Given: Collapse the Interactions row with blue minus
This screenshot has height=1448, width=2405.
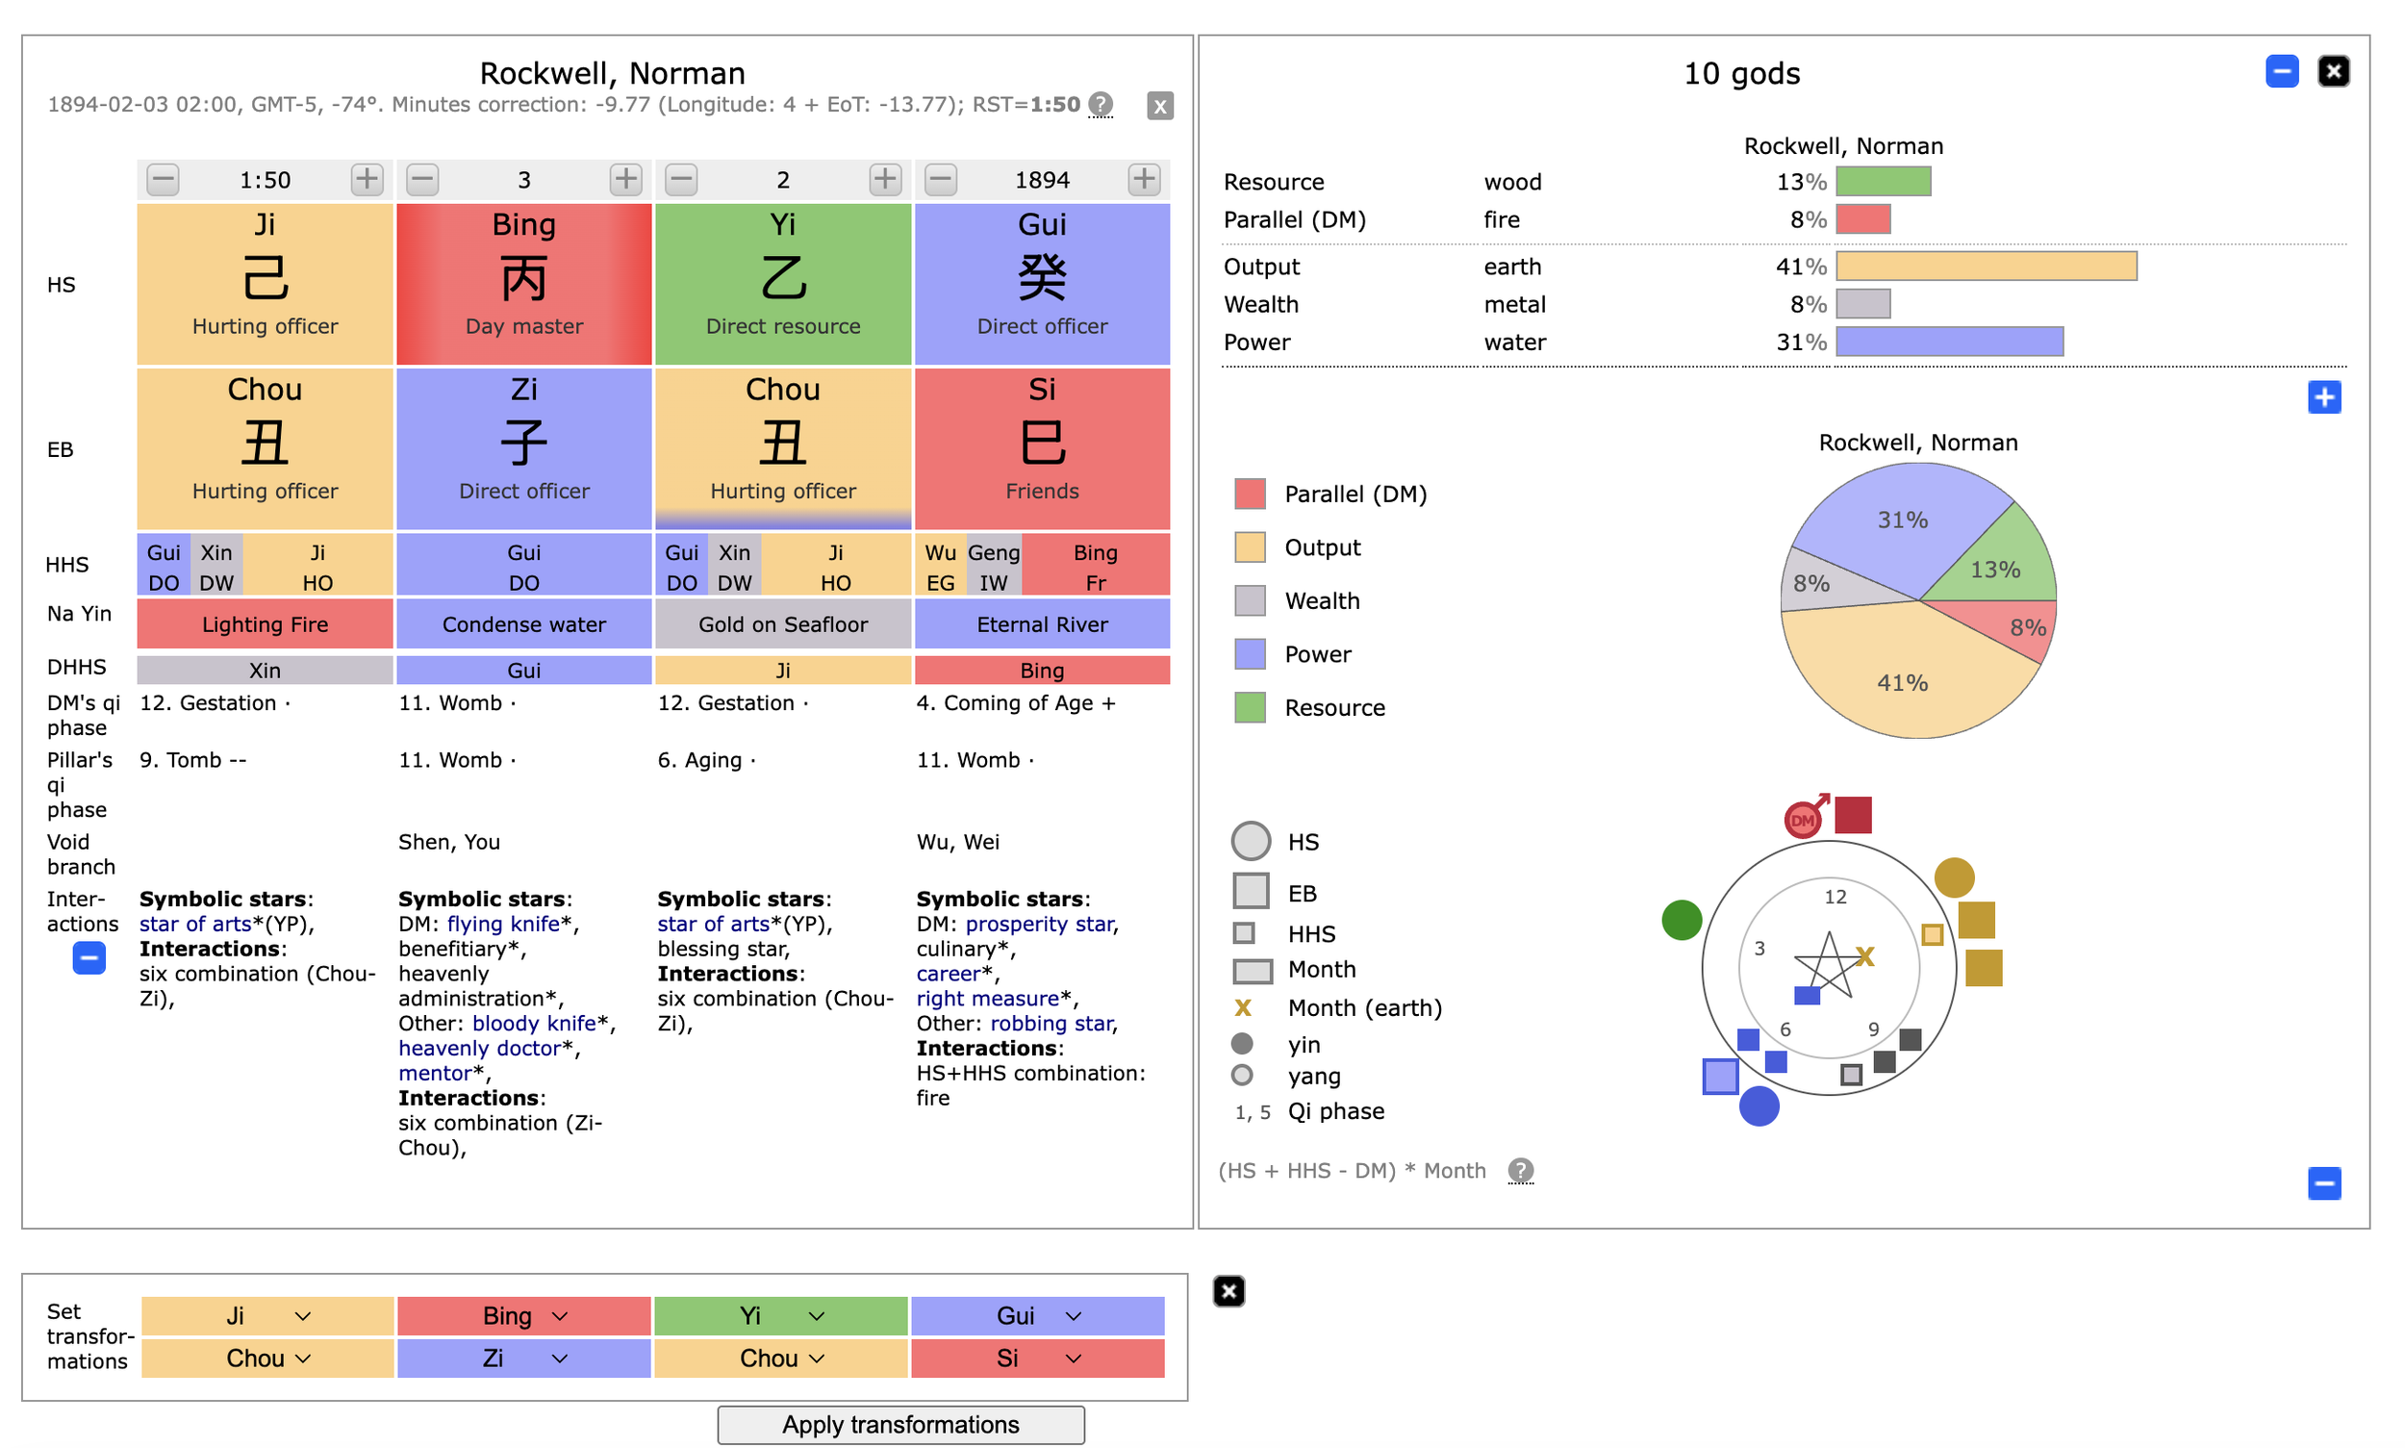Looking at the screenshot, I should tap(89, 958).
